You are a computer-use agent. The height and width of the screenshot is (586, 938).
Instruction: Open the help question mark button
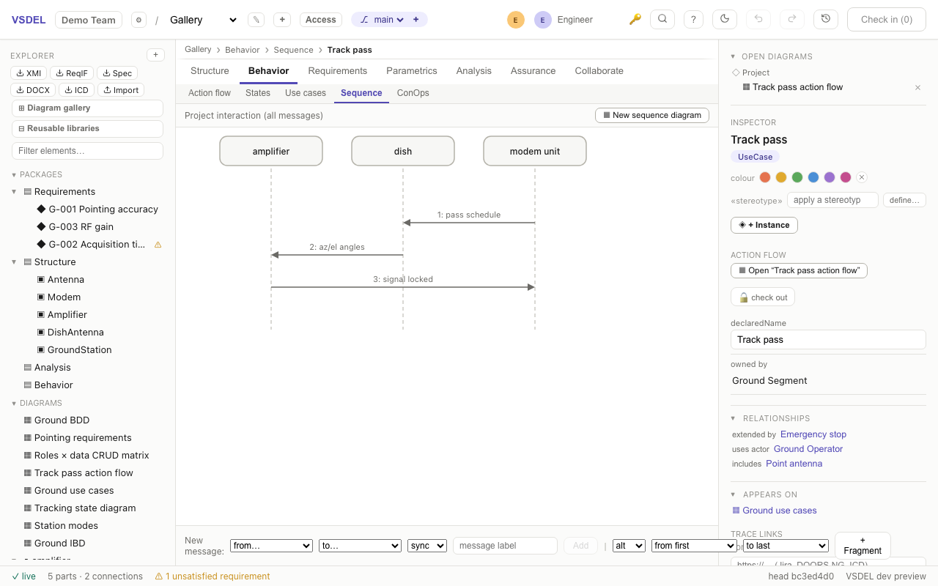point(693,20)
